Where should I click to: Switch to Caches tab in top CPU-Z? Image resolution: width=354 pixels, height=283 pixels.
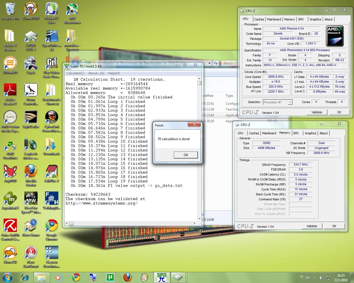point(259,19)
